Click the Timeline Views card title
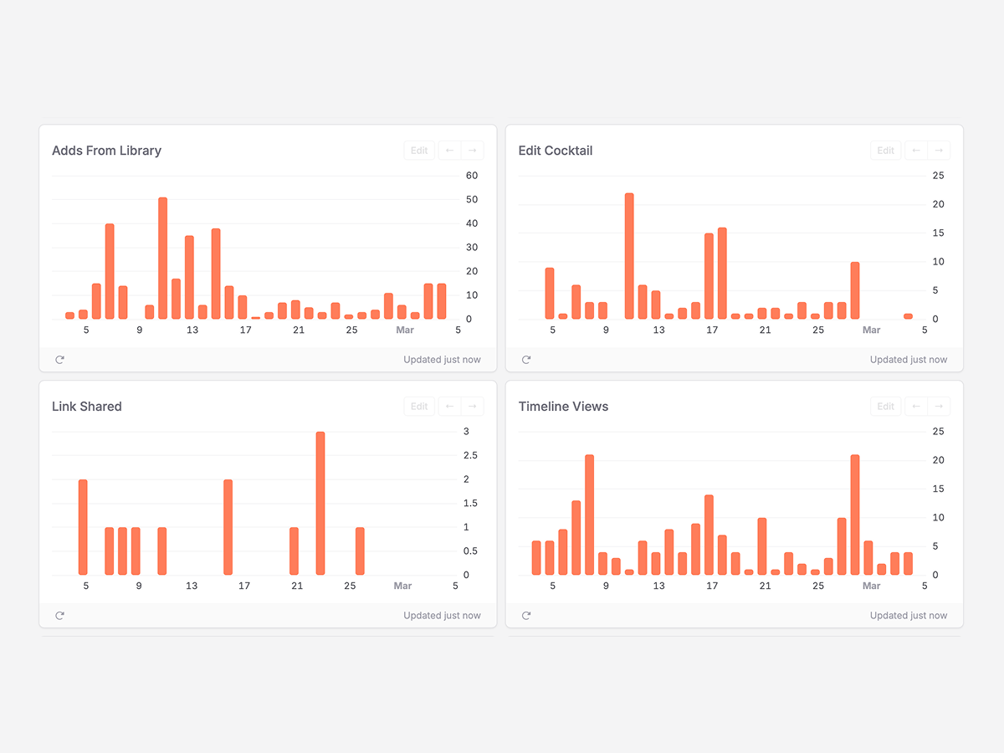Image resolution: width=1004 pixels, height=753 pixels. pyautogui.click(x=563, y=407)
